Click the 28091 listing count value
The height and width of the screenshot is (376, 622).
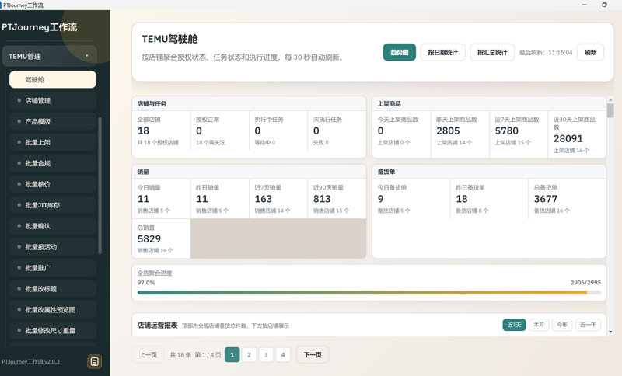point(568,139)
